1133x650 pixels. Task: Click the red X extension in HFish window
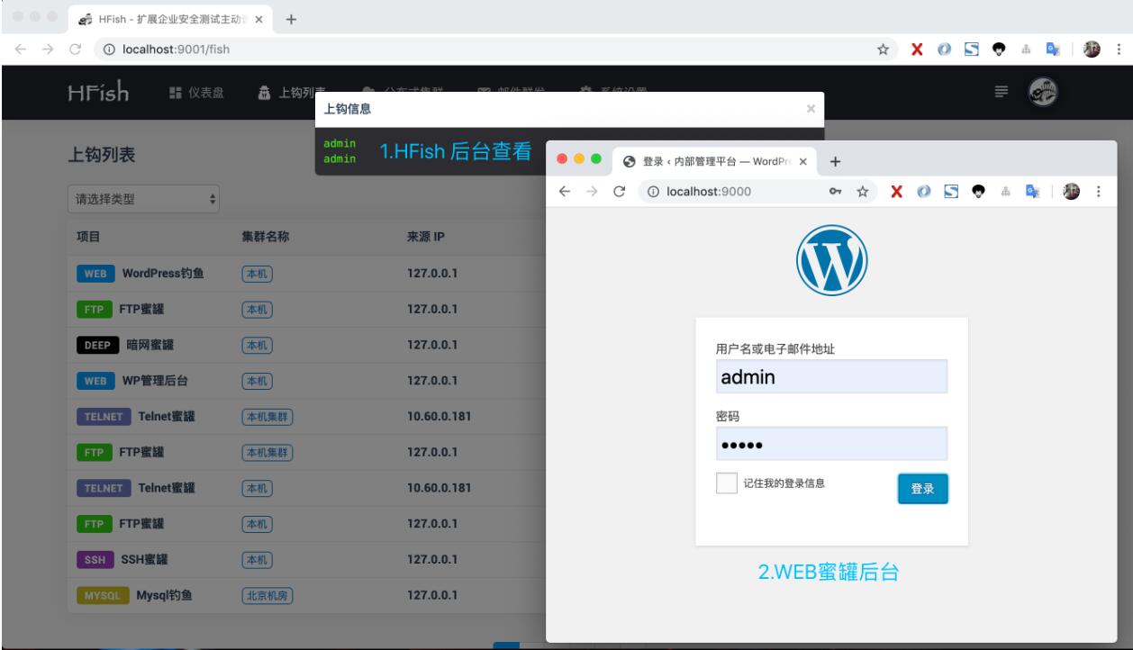pos(916,49)
